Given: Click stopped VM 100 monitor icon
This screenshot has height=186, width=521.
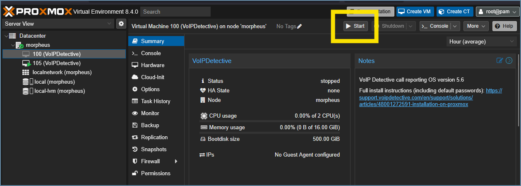Looking at the screenshot, I should [x=26, y=54].
